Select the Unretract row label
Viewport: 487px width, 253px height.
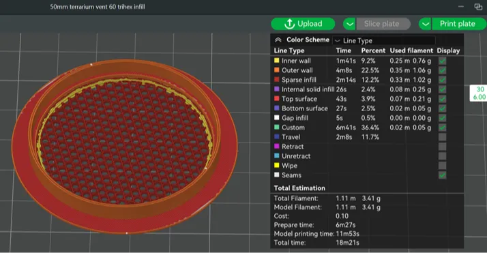point(296,156)
